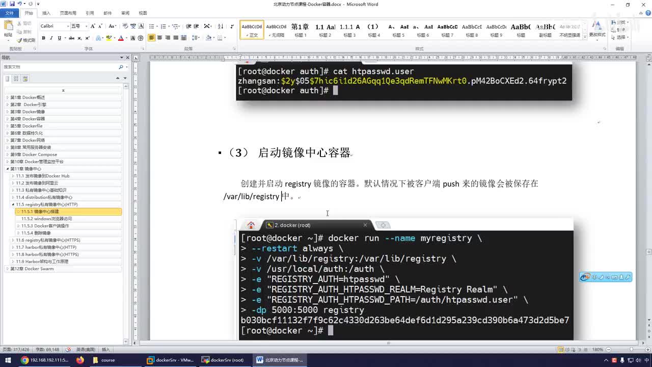The height and width of the screenshot is (367, 652).
Task: Toggle Underline formatting
Action: pos(60,38)
